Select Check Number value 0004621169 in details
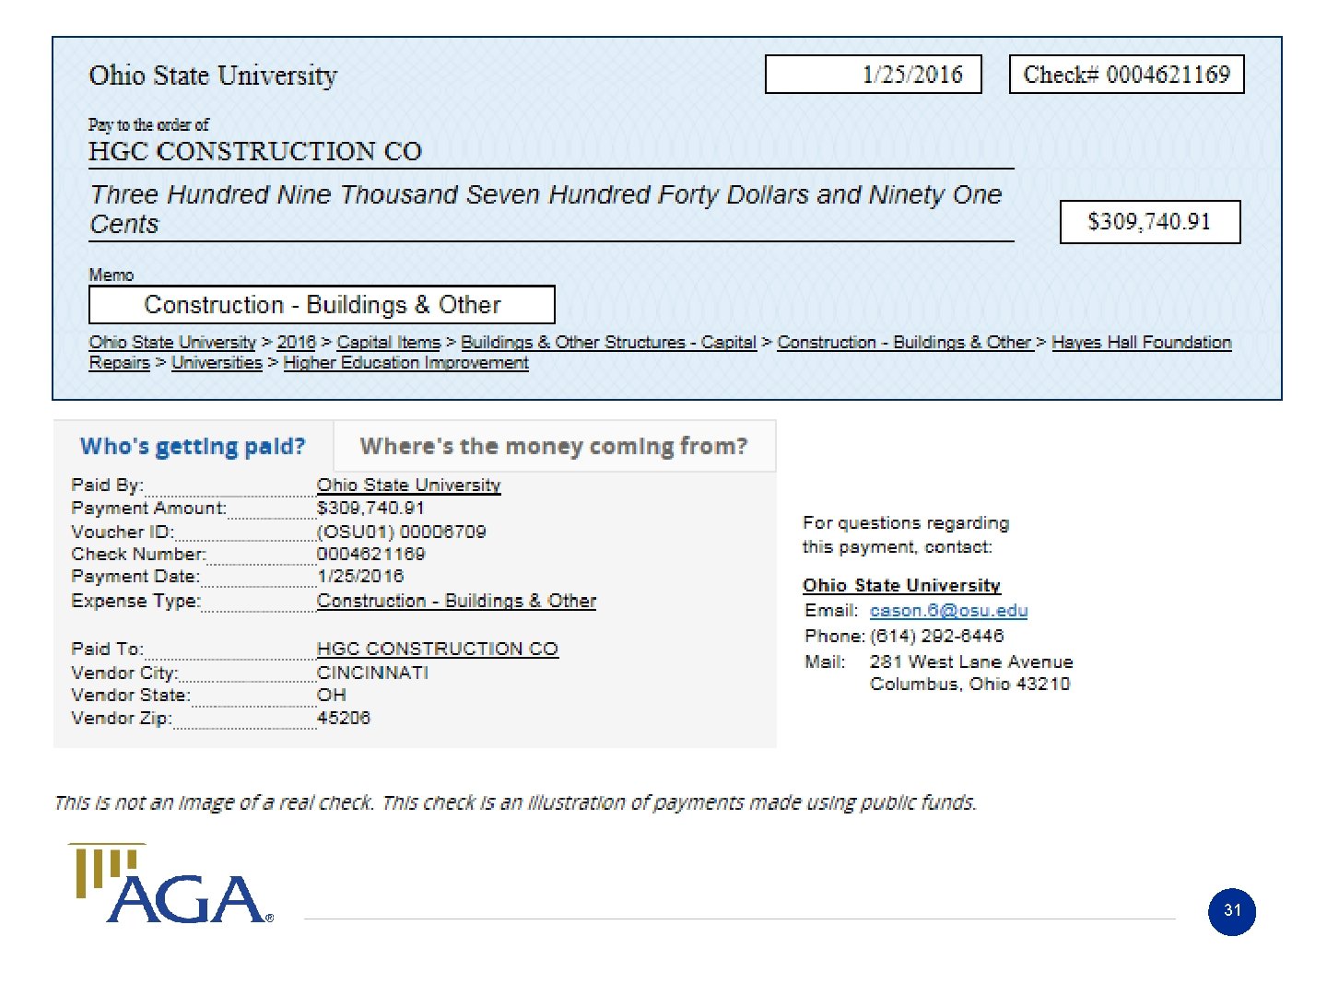This screenshot has width=1327, height=995. (370, 554)
